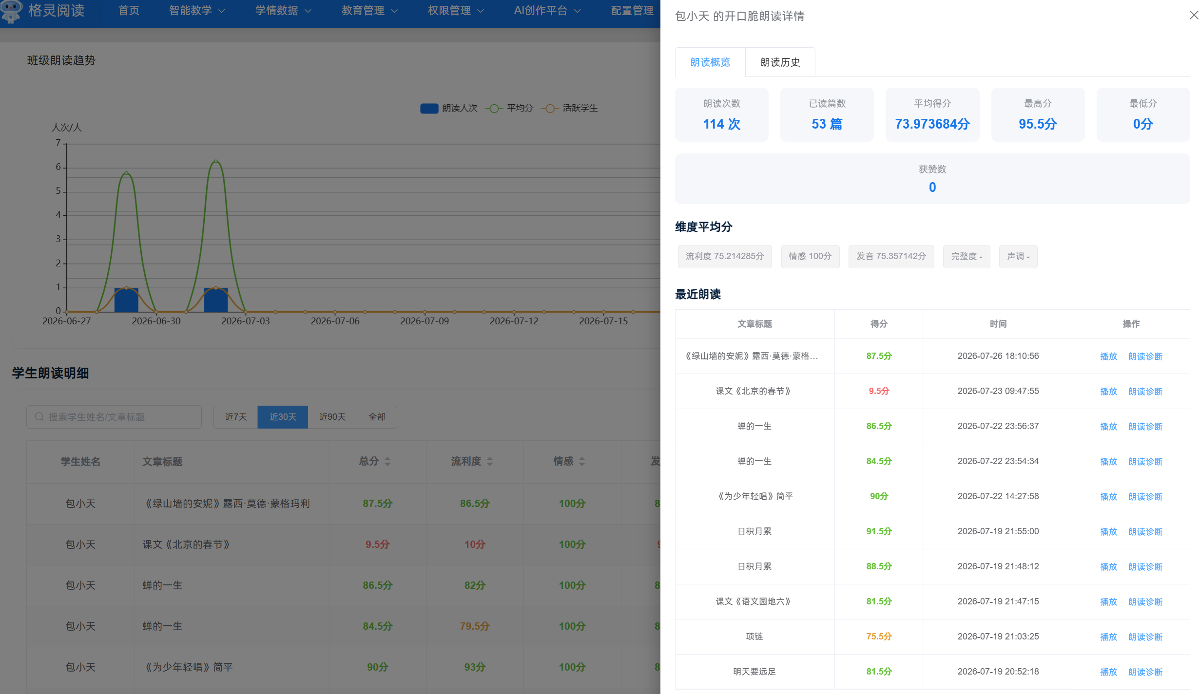Sort by 流利度 column arrows

tap(490, 461)
